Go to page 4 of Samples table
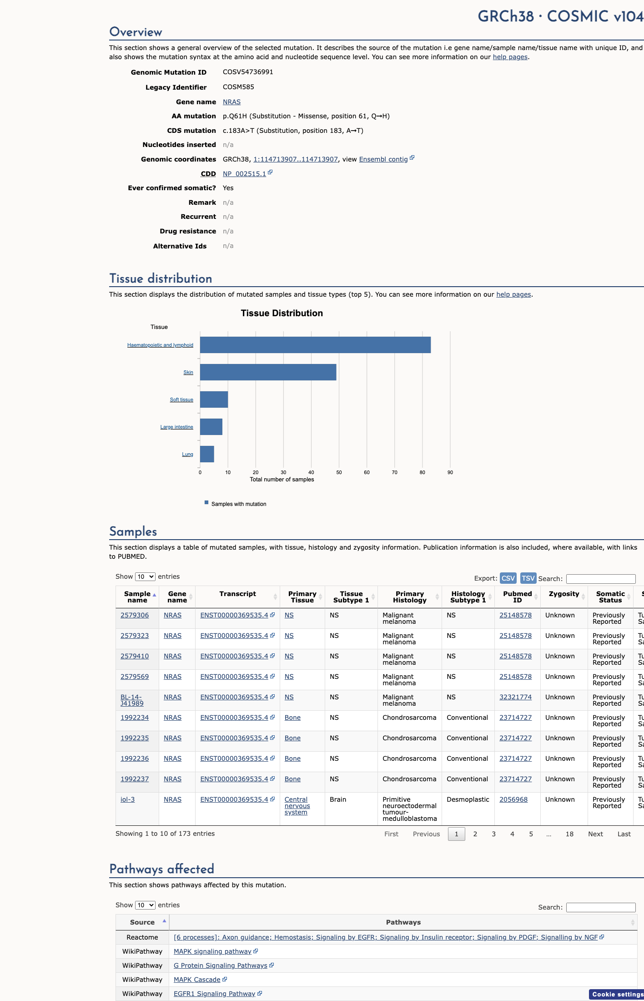The height and width of the screenshot is (1001, 644). pos(513,834)
